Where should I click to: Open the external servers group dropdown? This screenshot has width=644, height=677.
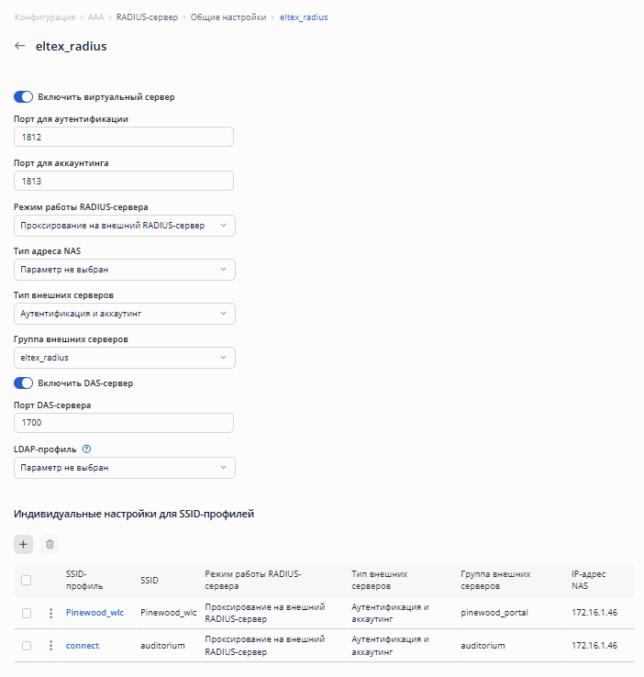125,358
